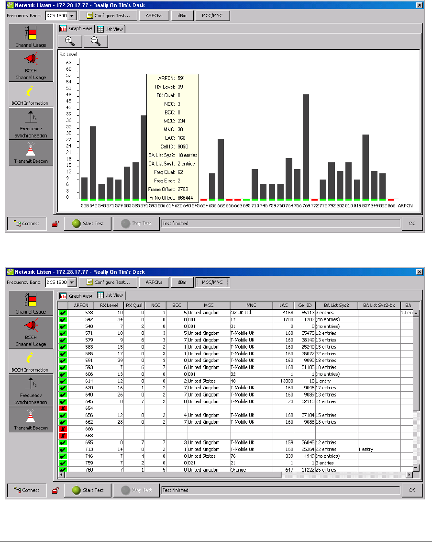Click the graph bar for ARFCN 542

pyautogui.click(x=93, y=162)
